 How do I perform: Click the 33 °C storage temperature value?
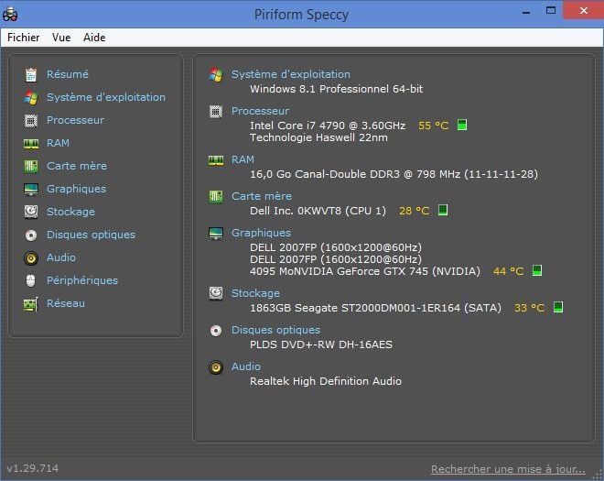530,308
